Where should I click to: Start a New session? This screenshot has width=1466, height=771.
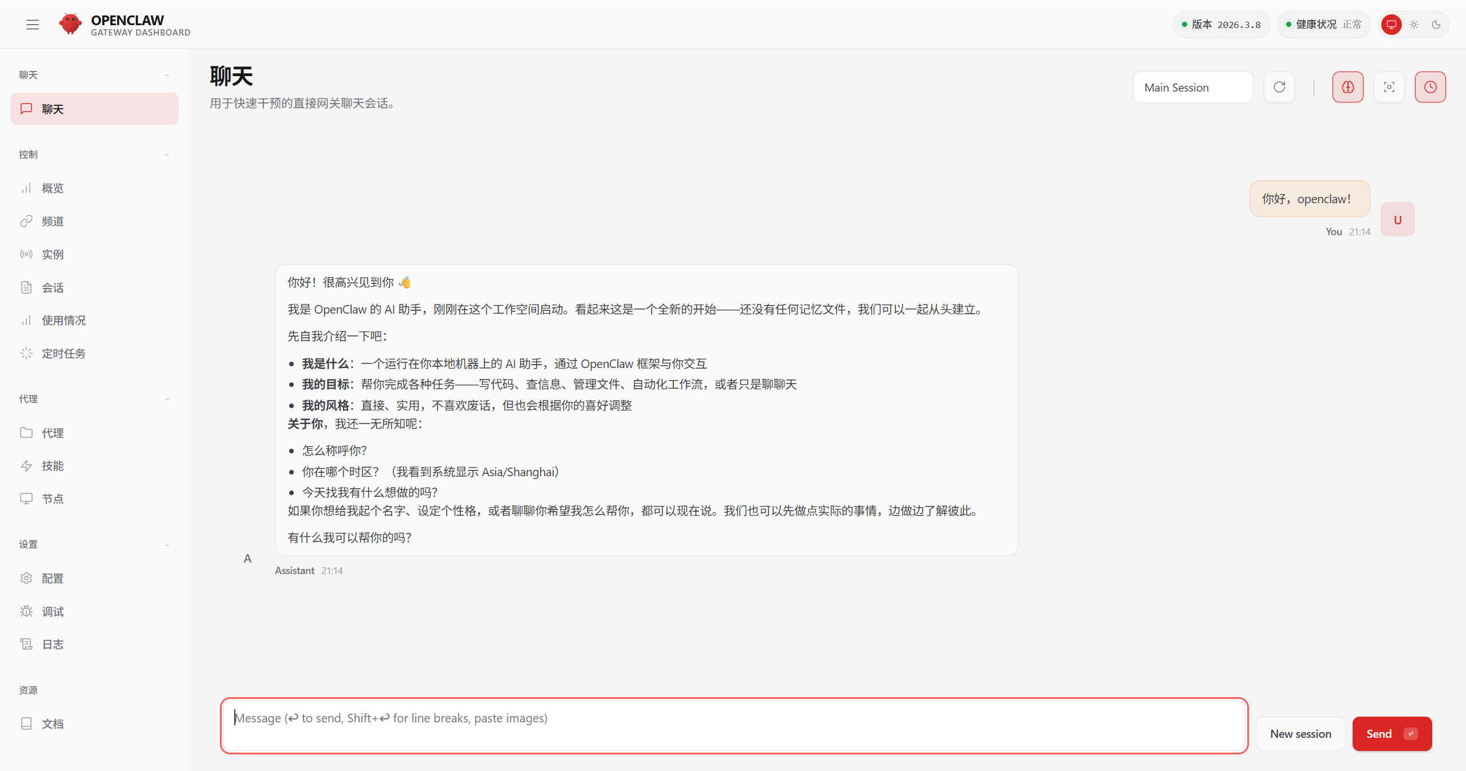coord(1300,734)
